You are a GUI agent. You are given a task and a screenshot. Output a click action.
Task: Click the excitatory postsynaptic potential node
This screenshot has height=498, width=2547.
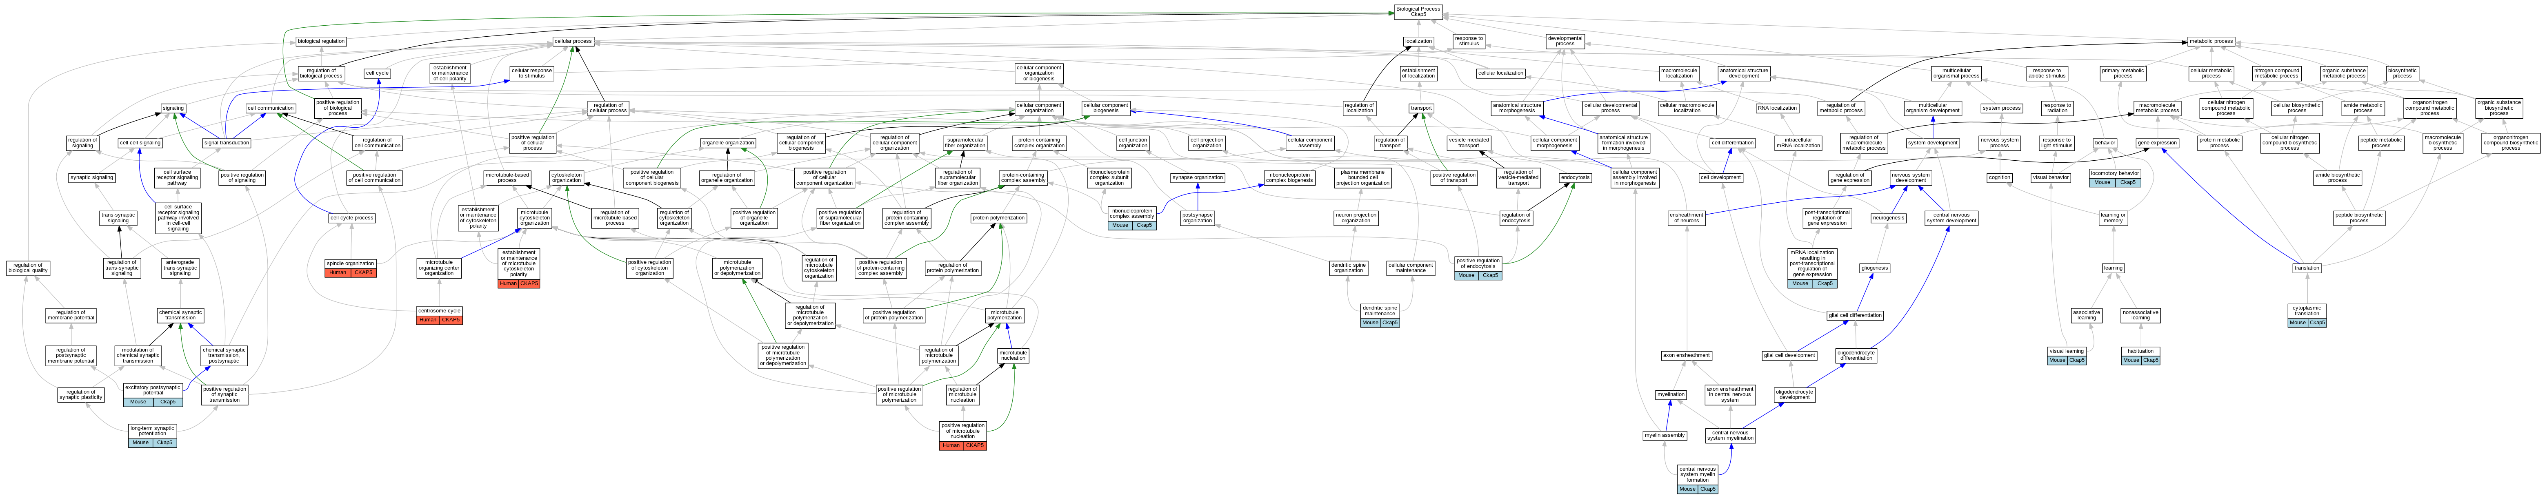point(153,390)
